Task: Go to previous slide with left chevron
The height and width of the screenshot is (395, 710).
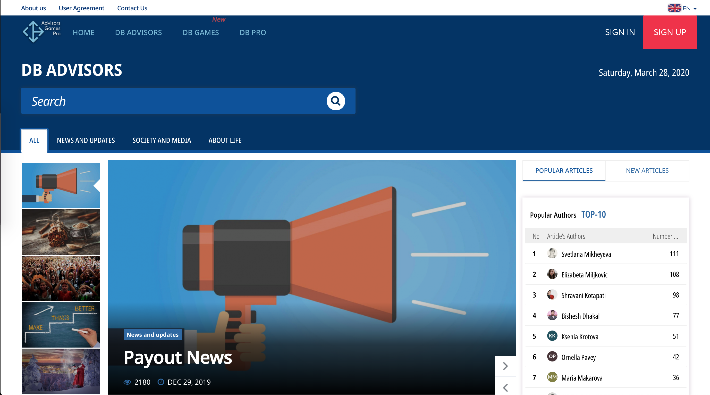Action: [505, 387]
